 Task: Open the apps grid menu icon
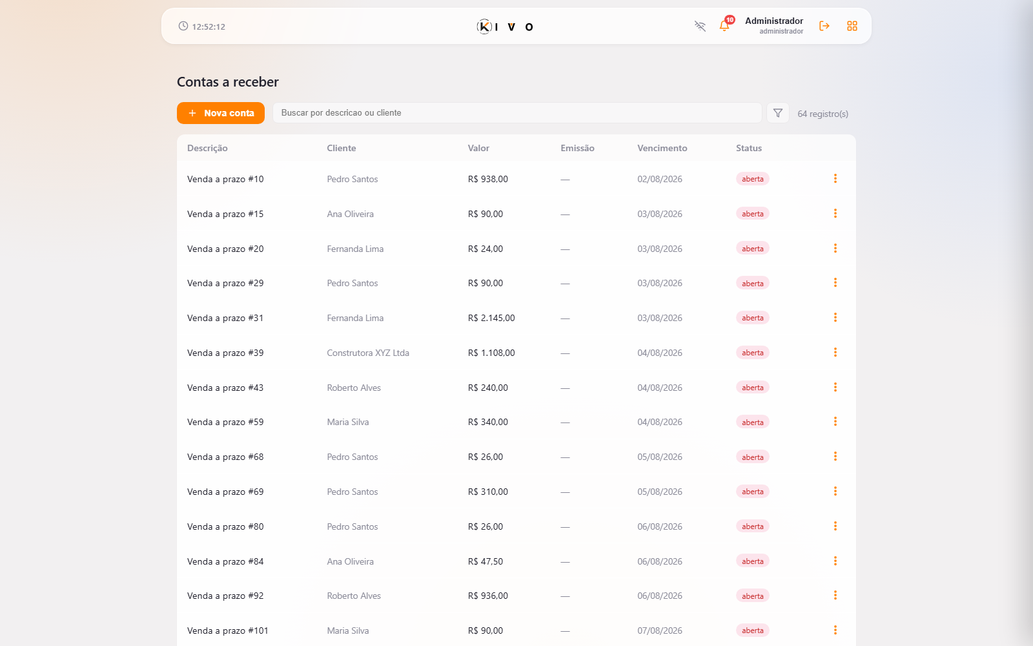852,26
